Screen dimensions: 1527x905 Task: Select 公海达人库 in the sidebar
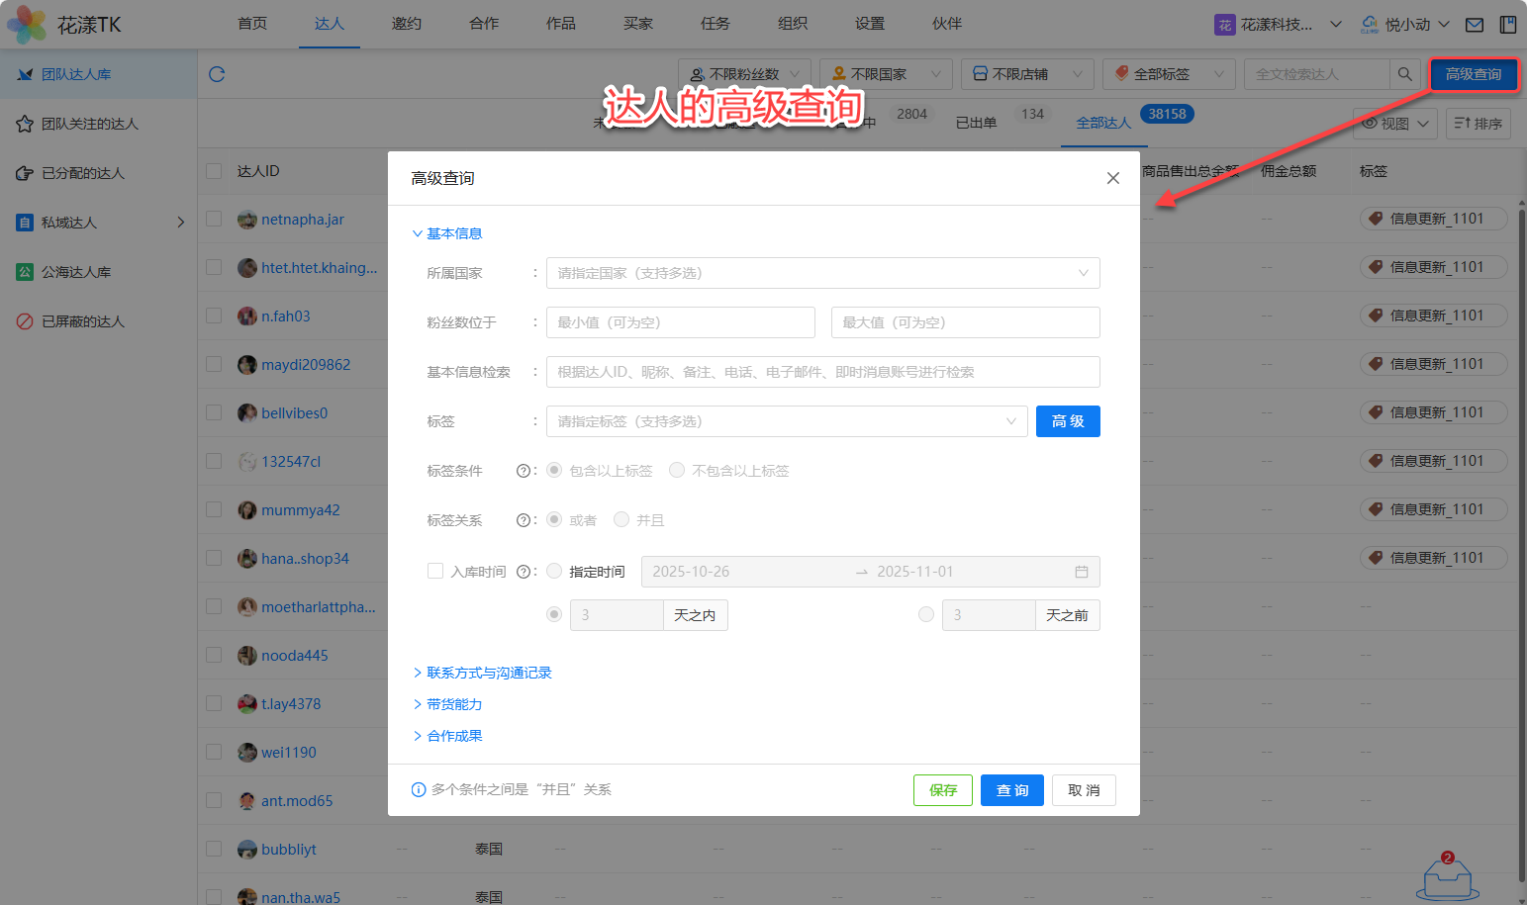[x=76, y=272]
